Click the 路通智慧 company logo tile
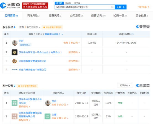 coord(14,116)
